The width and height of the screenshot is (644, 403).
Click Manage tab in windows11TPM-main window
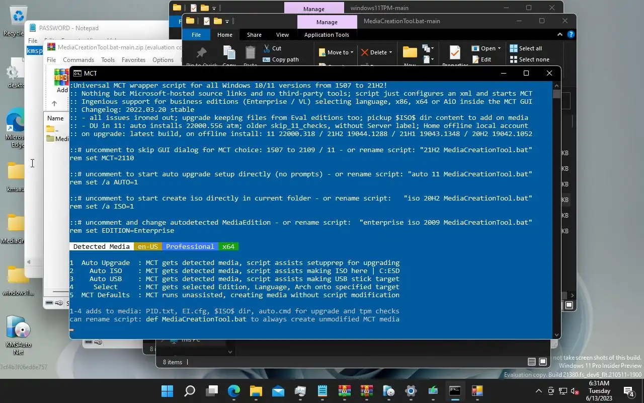pos(313,9)
